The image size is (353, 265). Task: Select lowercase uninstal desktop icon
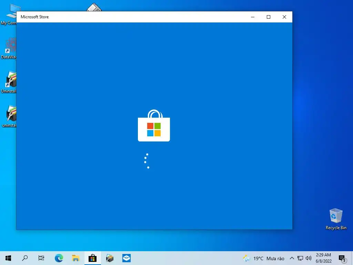pyautogui.click(x=9, y=116)
